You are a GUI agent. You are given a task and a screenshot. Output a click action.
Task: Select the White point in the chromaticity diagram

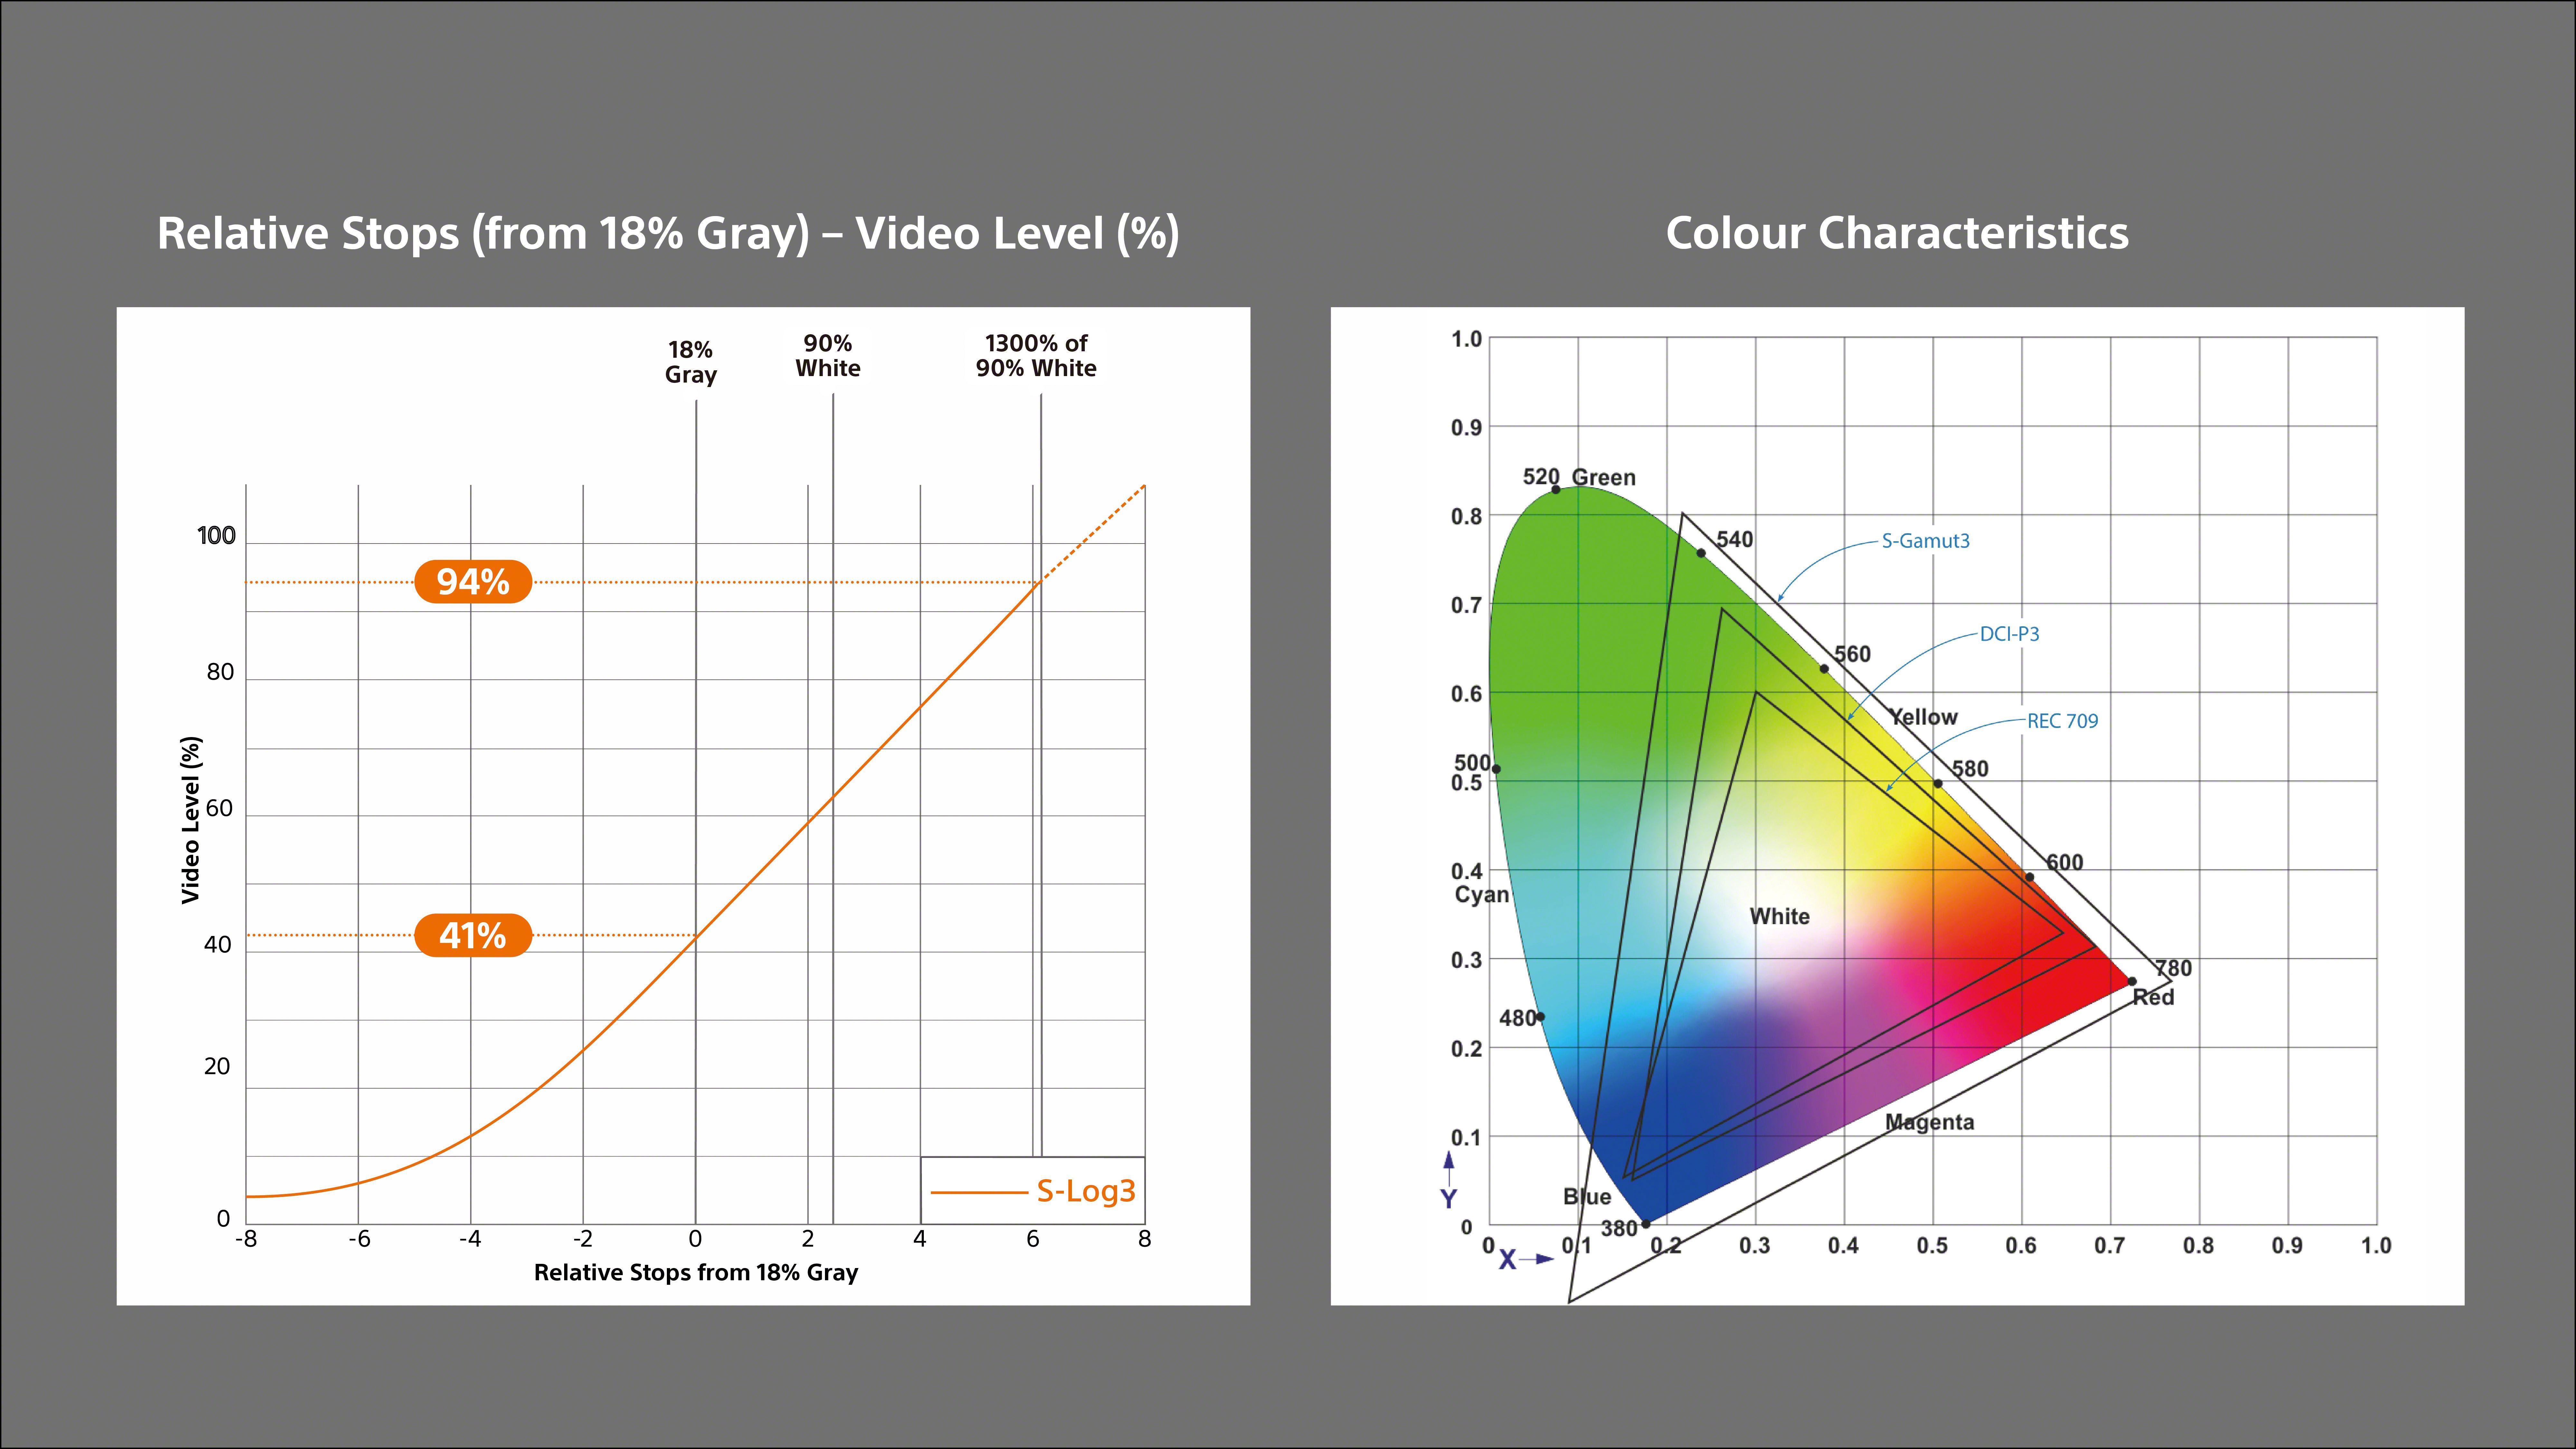coord(1780,916)
